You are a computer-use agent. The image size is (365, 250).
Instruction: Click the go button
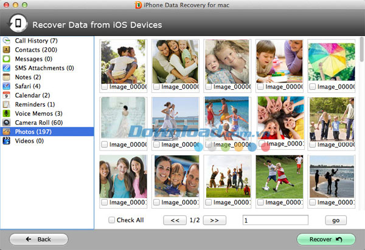point(336,220)
